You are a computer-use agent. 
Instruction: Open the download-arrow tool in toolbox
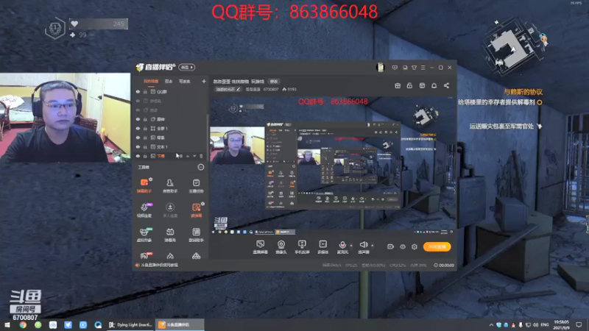tap(170, 210)
